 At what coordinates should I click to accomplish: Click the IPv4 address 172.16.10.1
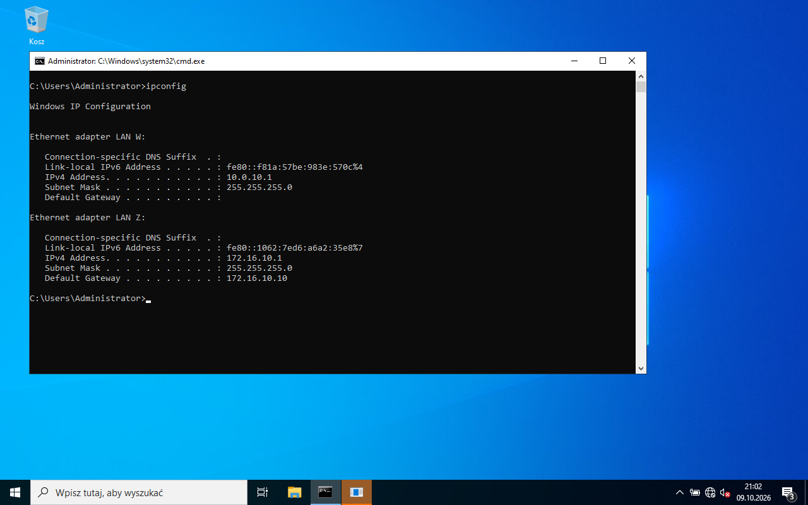(x=254, y=258)
